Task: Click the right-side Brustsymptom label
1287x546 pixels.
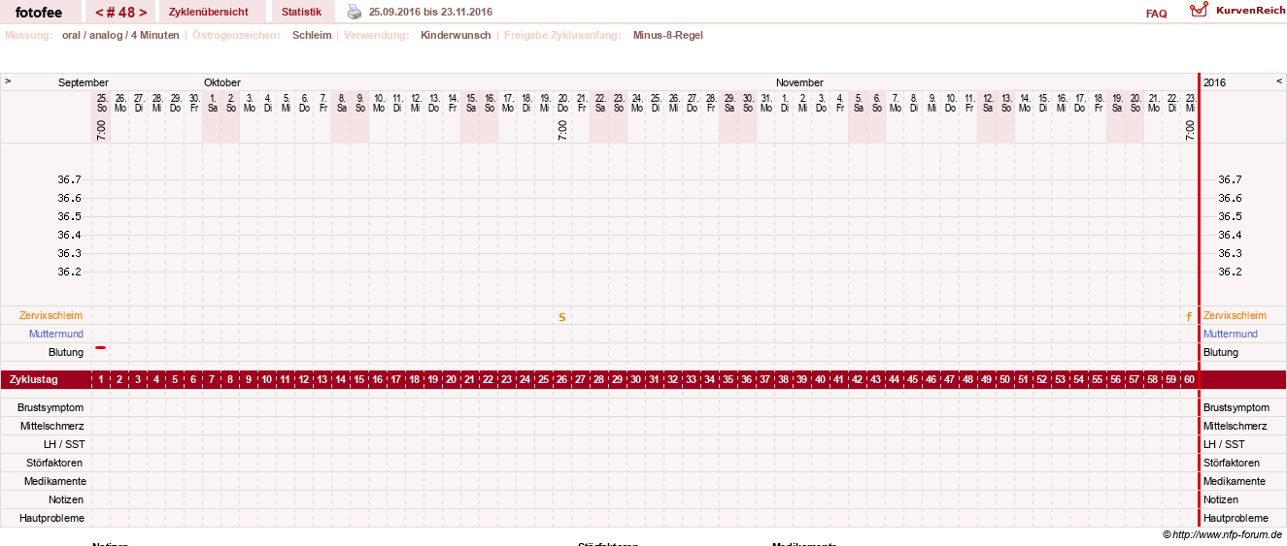Action: click(1236, 407)
